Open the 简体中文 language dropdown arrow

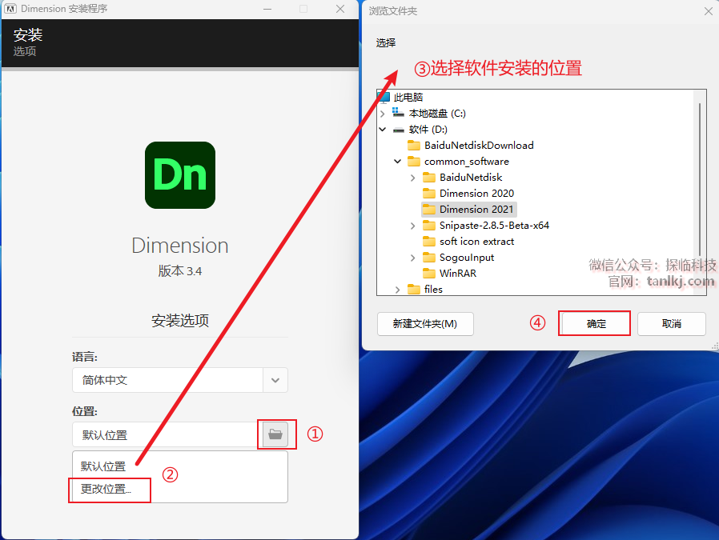[x=275, y=380]
